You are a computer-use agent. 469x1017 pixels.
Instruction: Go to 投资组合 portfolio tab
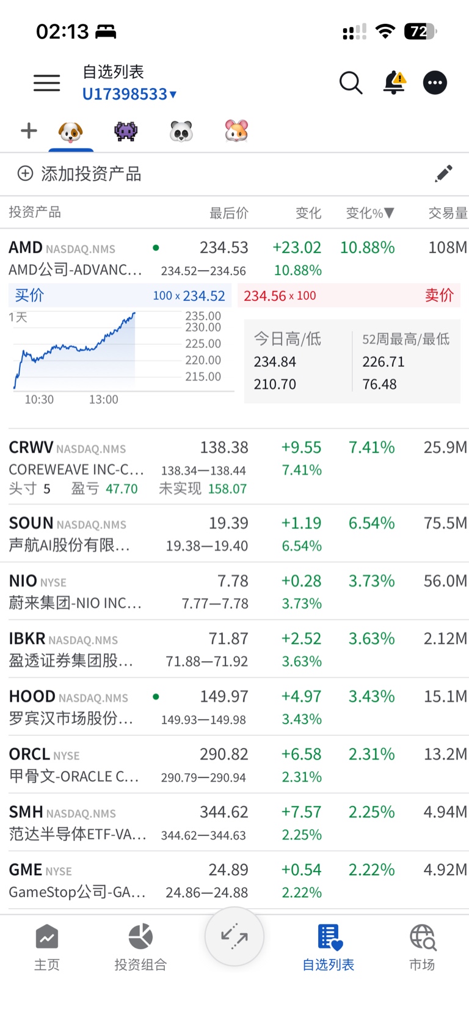pos(140,947)
